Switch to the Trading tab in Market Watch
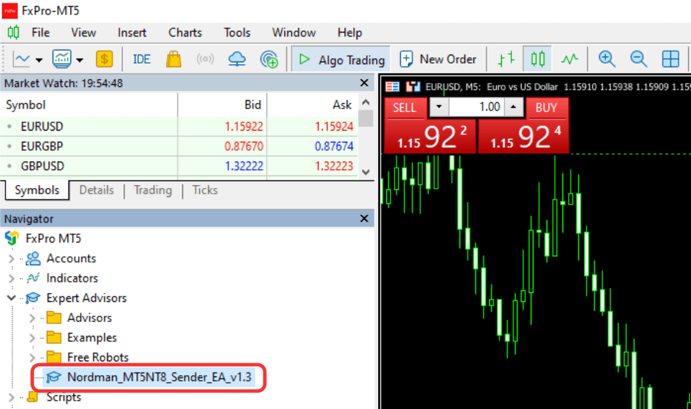The height and width of the screenshot is (409, 691). coord(153,190)
